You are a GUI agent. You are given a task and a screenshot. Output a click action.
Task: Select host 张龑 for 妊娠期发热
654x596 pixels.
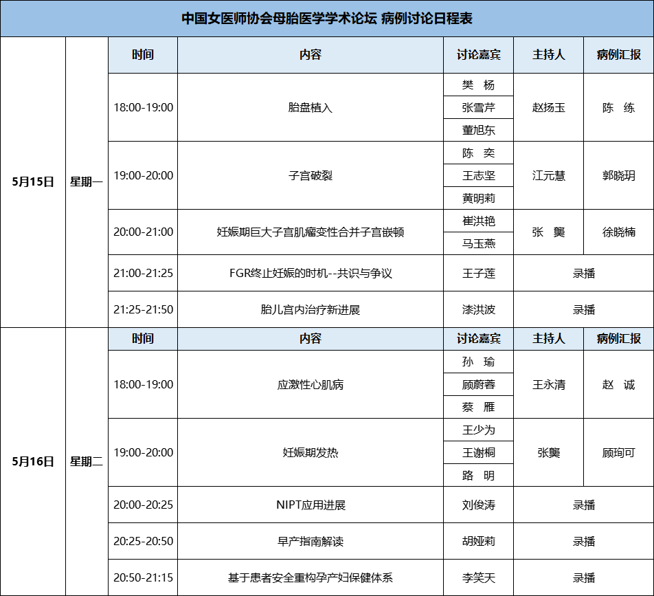[x=548, y=452]
